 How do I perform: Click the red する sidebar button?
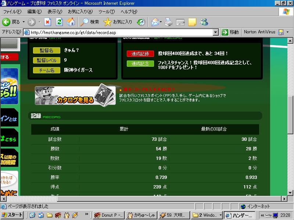click(10, 57)
